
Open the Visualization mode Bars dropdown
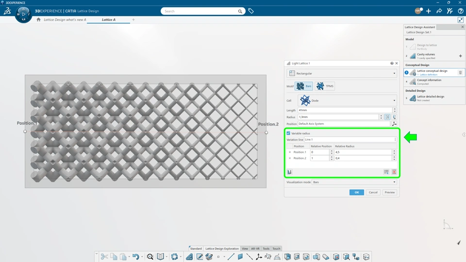[x=354, y=182]
